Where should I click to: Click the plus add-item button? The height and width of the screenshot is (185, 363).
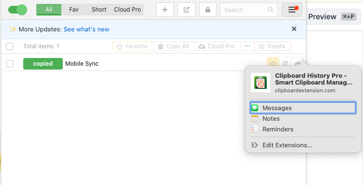(x=165, y=10)
